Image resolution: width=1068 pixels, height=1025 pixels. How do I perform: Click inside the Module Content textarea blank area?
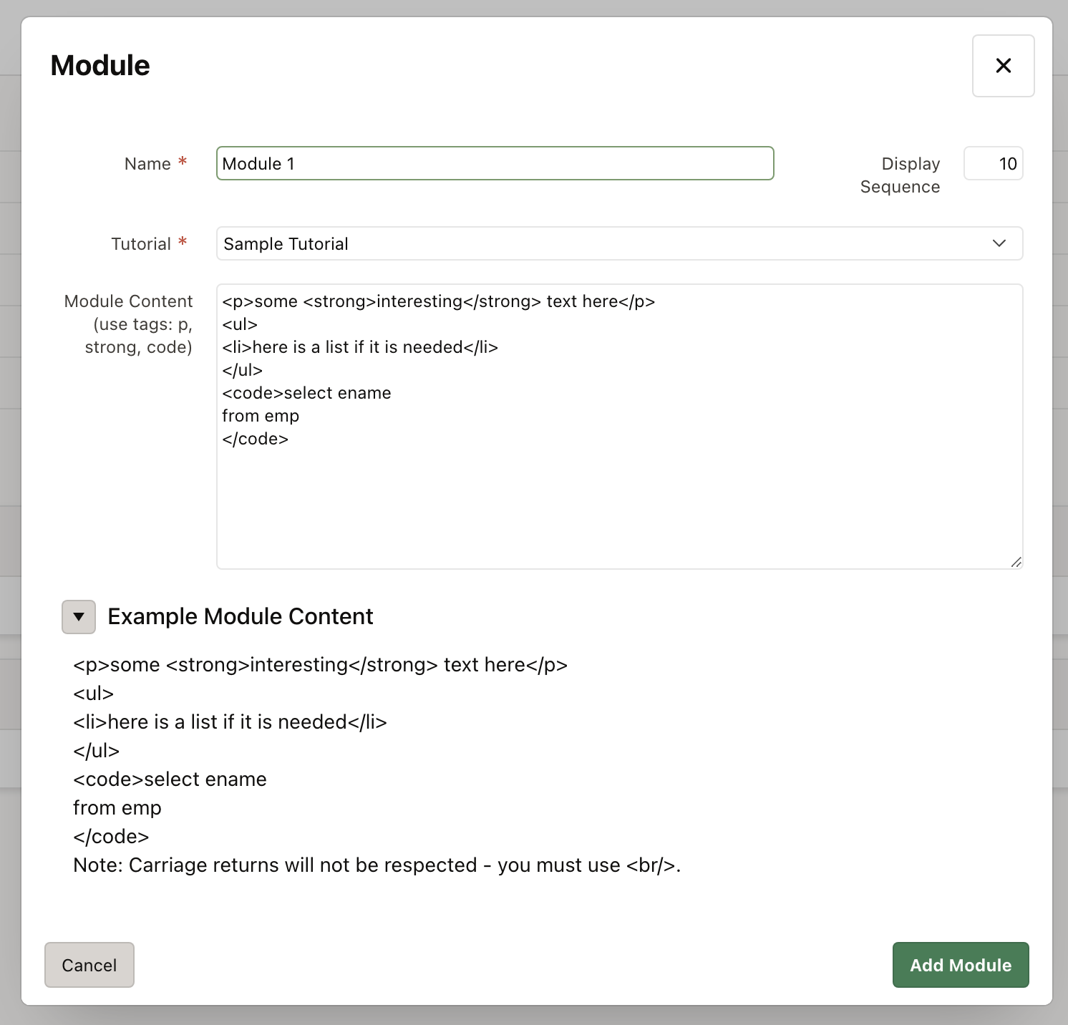(619, 501)
